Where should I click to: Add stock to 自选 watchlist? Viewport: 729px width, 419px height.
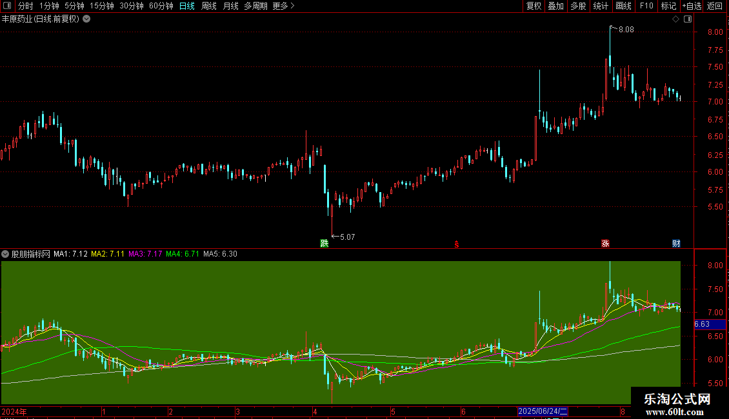click(x=692, y=6)
